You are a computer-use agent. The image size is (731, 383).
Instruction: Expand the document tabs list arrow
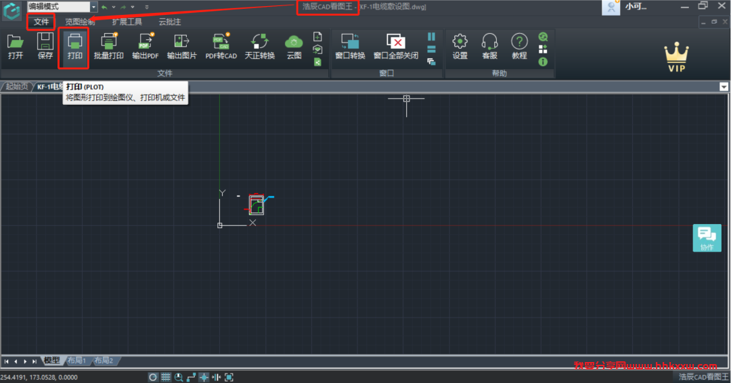pos(724,87)
